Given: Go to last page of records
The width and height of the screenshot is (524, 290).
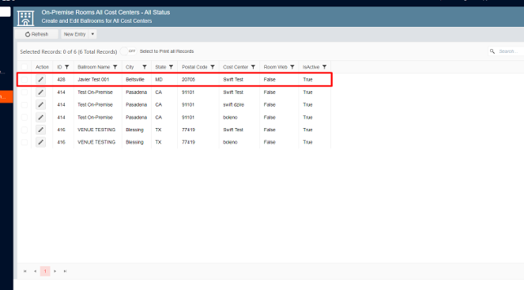Looking at the screenshot, I should 65,271.
